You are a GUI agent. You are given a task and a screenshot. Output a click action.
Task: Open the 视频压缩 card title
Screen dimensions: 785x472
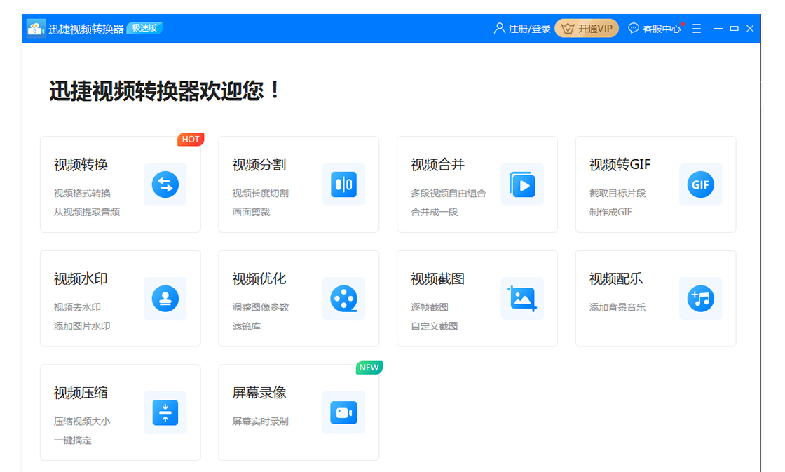click(81, 393)
